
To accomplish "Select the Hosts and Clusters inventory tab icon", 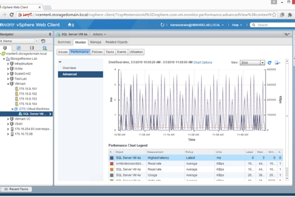I will click(x=5, y=48).
